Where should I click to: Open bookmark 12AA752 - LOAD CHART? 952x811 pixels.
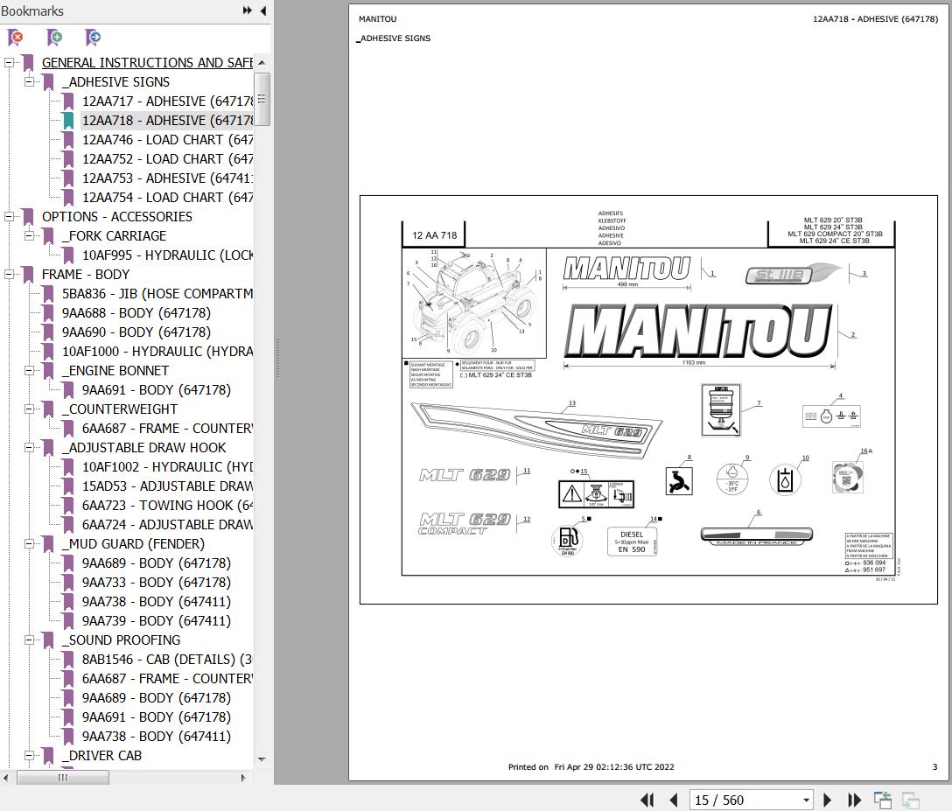click(x=167, y=159)
